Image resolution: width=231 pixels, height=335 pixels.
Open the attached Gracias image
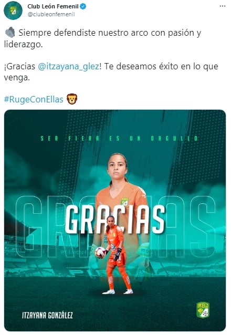115,221
